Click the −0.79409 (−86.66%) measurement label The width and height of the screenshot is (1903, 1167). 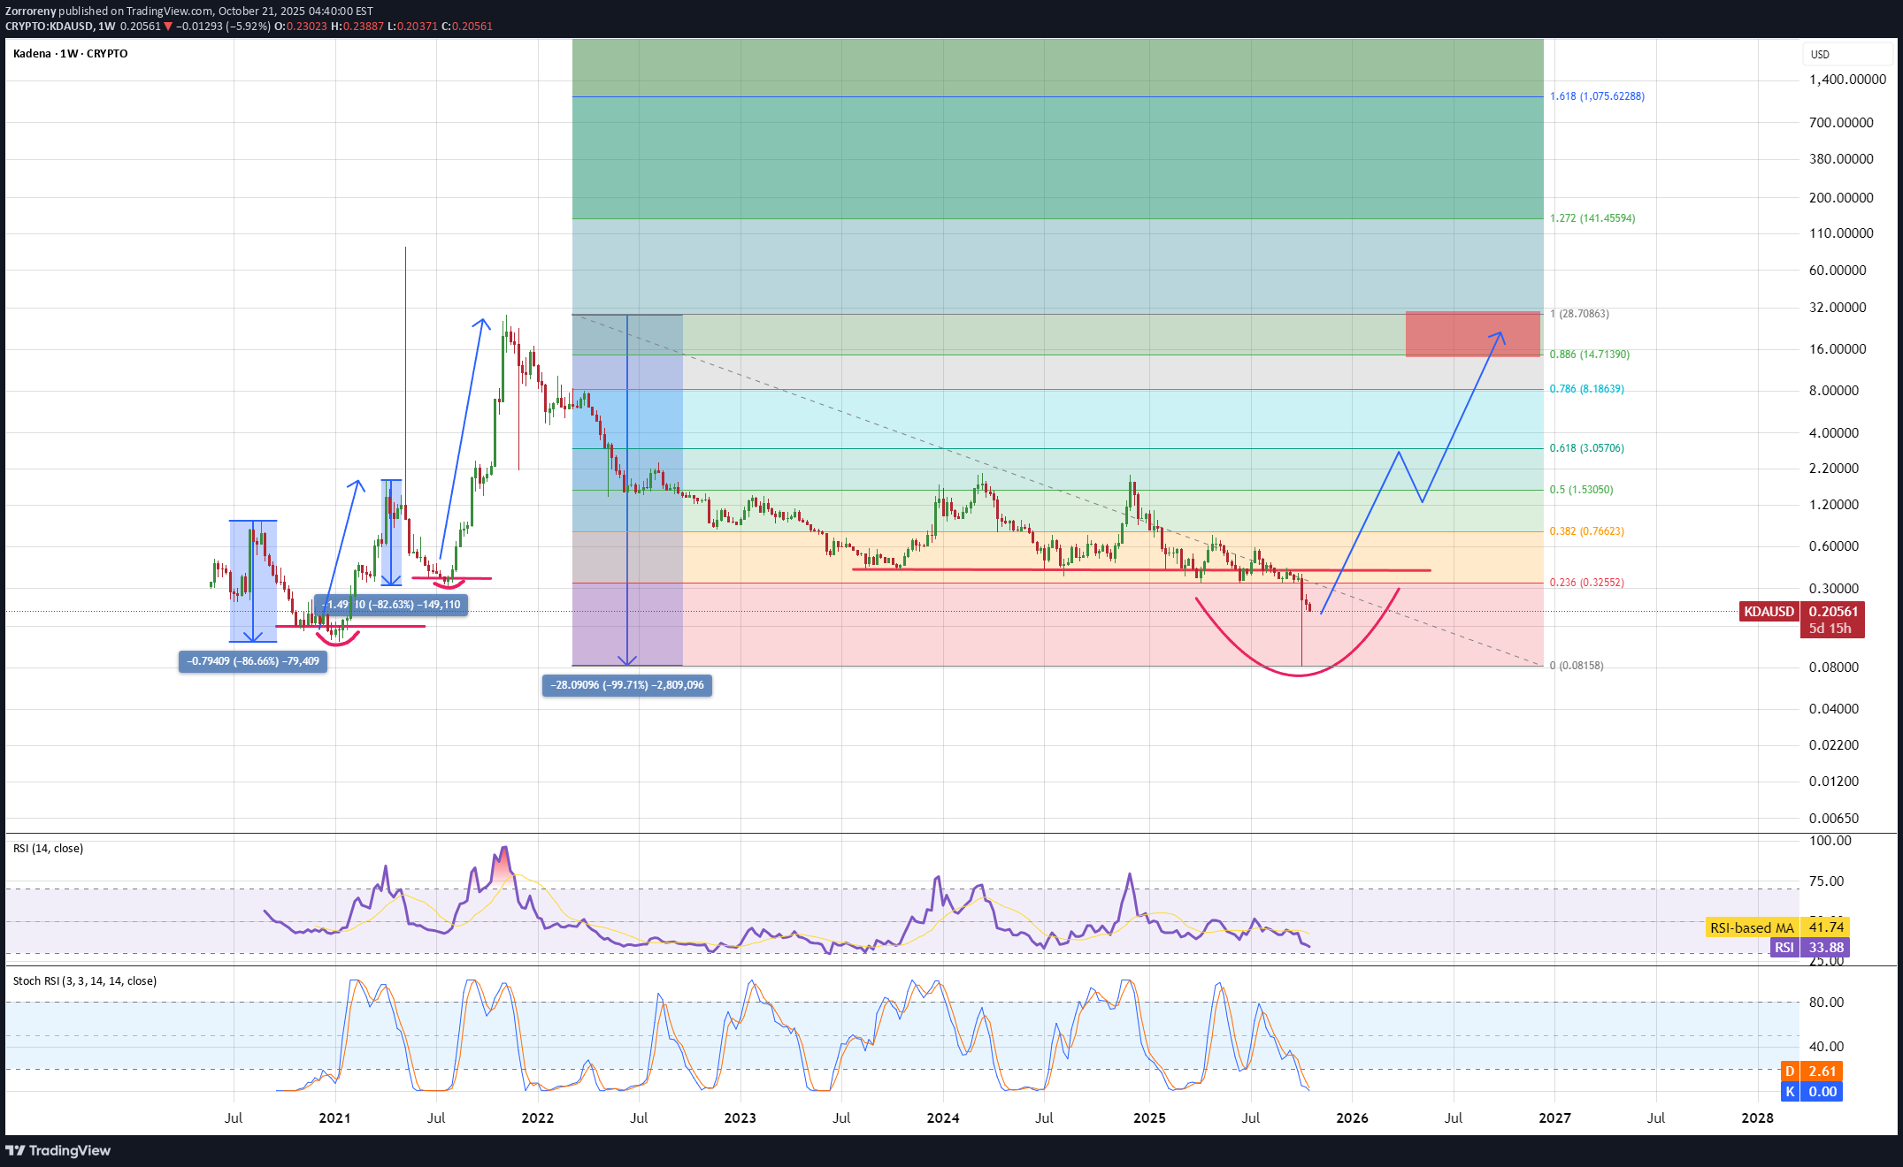pyautogui.click(x=253, y=661)
